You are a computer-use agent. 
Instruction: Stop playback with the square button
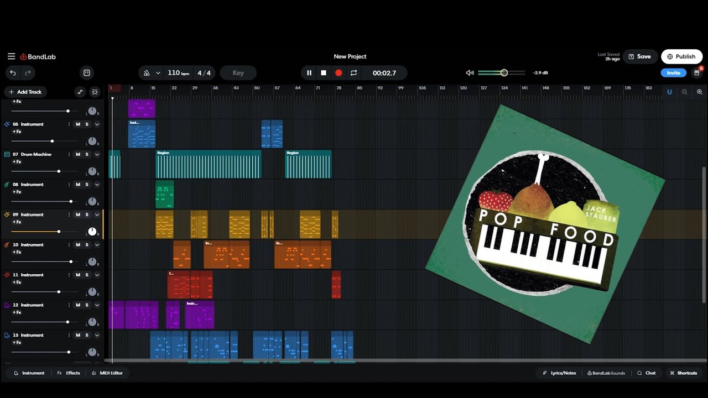pos(324,73)
